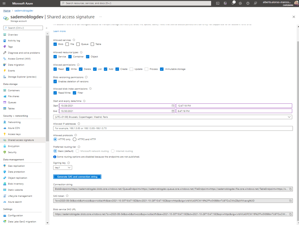Image resolution: width=299 pixels, height=225 pixels.
Task: Open Access keys in the sidebar
Action: (14, 134)
